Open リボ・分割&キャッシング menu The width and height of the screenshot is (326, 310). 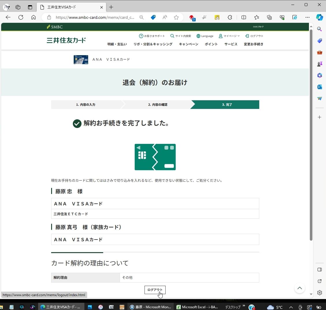(x=153, y=44)
